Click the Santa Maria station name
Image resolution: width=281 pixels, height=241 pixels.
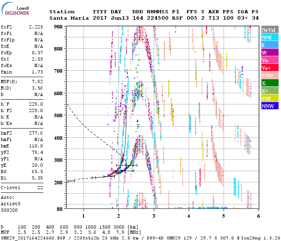pyautogui.click(x=69, y=18)
